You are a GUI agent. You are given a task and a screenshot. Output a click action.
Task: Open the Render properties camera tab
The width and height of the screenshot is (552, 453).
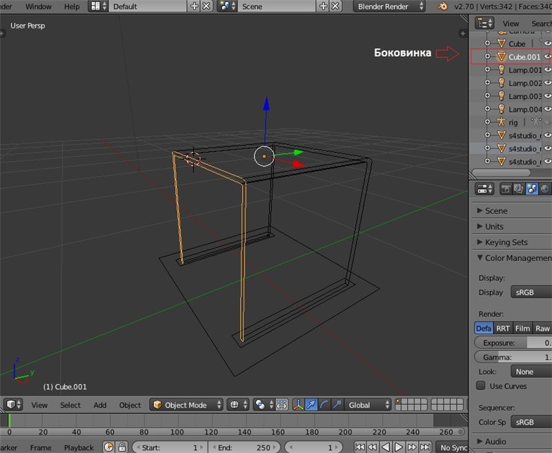pos(506,189)
